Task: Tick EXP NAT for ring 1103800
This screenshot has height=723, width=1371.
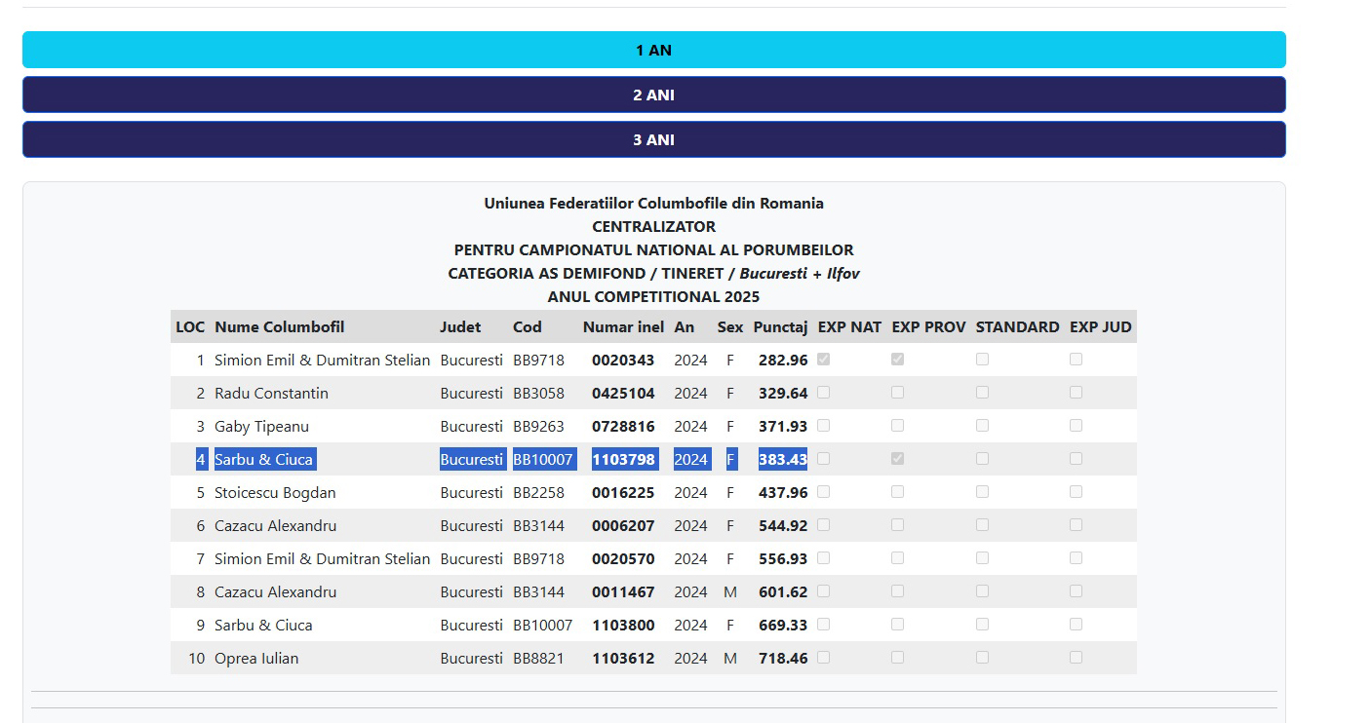Action: [824, 625]
